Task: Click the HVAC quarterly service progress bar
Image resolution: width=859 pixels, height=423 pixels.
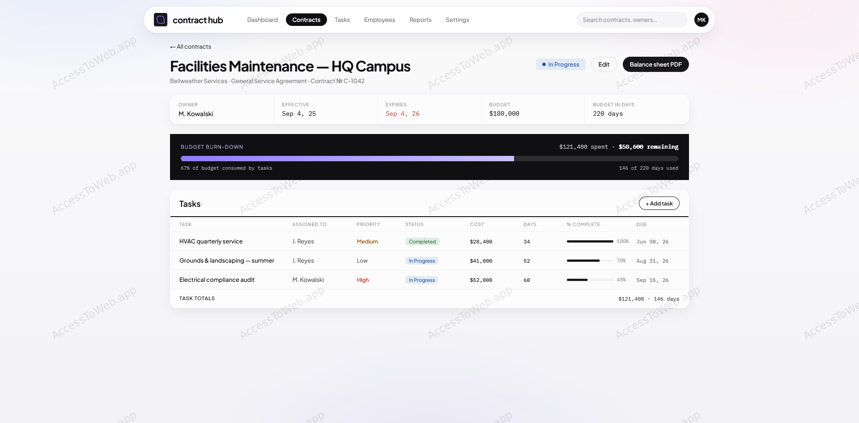Action: (590, 242)
